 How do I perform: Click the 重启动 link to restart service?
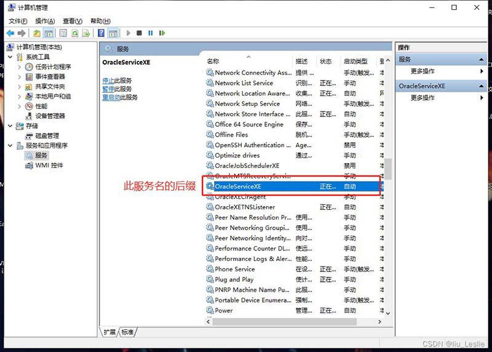click(x=111, y=97)
